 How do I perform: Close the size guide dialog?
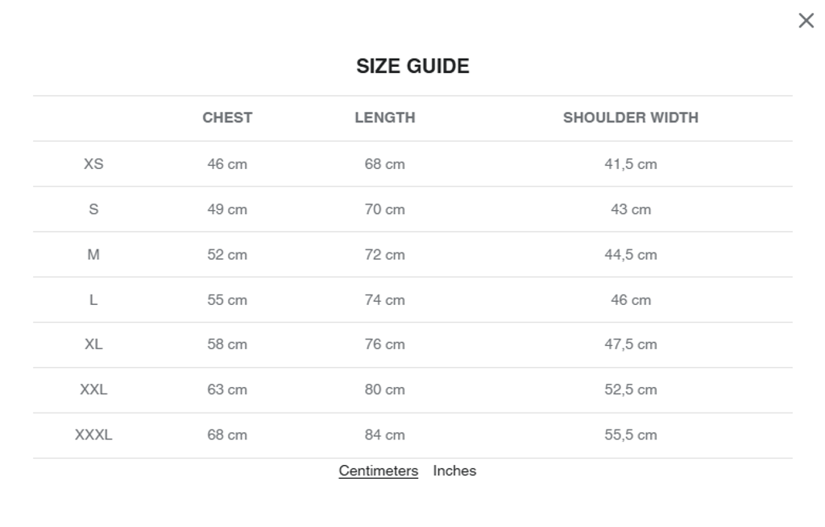pyautogui.click(x=806, y=21)
